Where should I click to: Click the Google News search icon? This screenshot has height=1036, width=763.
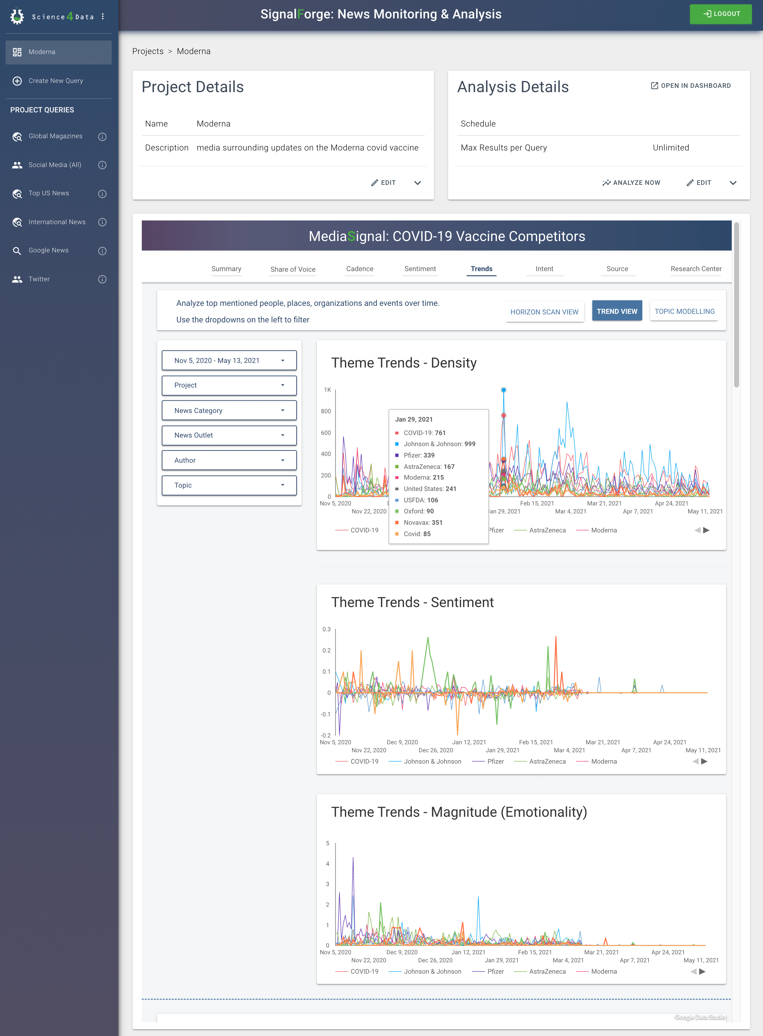pos(17,251)
